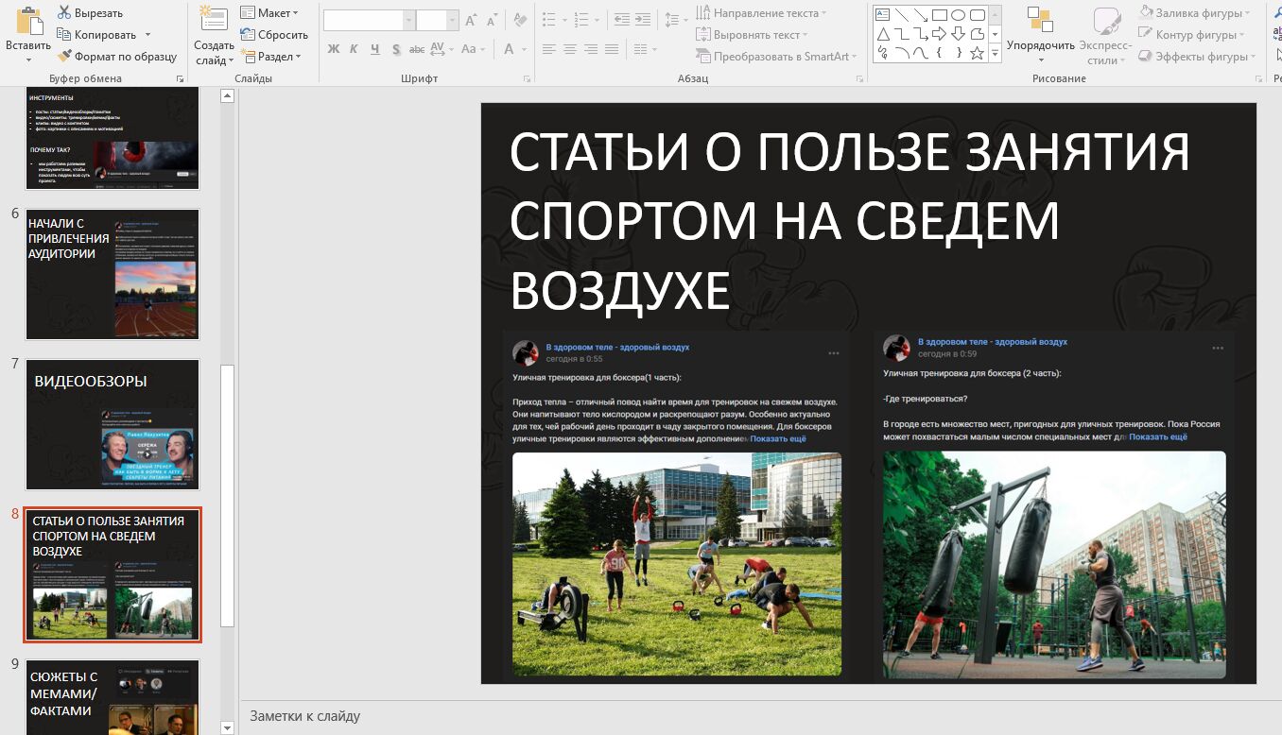Click the Упорядочить arrange icon
The height and width of the screenshot is (735, 1282).
click(x=1040, y=21)
